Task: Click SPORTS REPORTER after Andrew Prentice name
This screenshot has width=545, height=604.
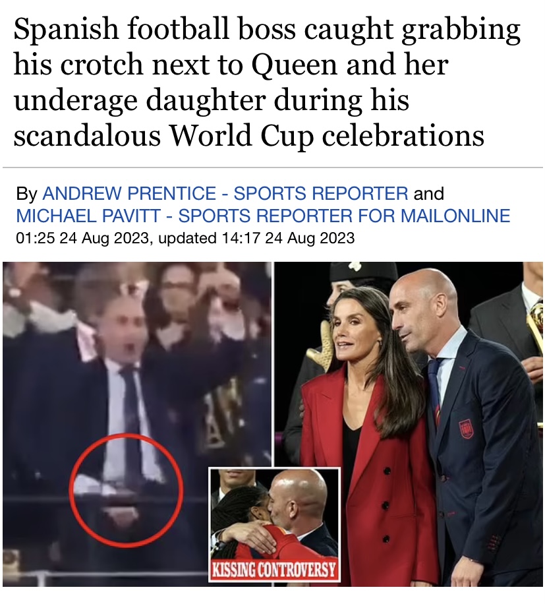Action: [321, 193]
